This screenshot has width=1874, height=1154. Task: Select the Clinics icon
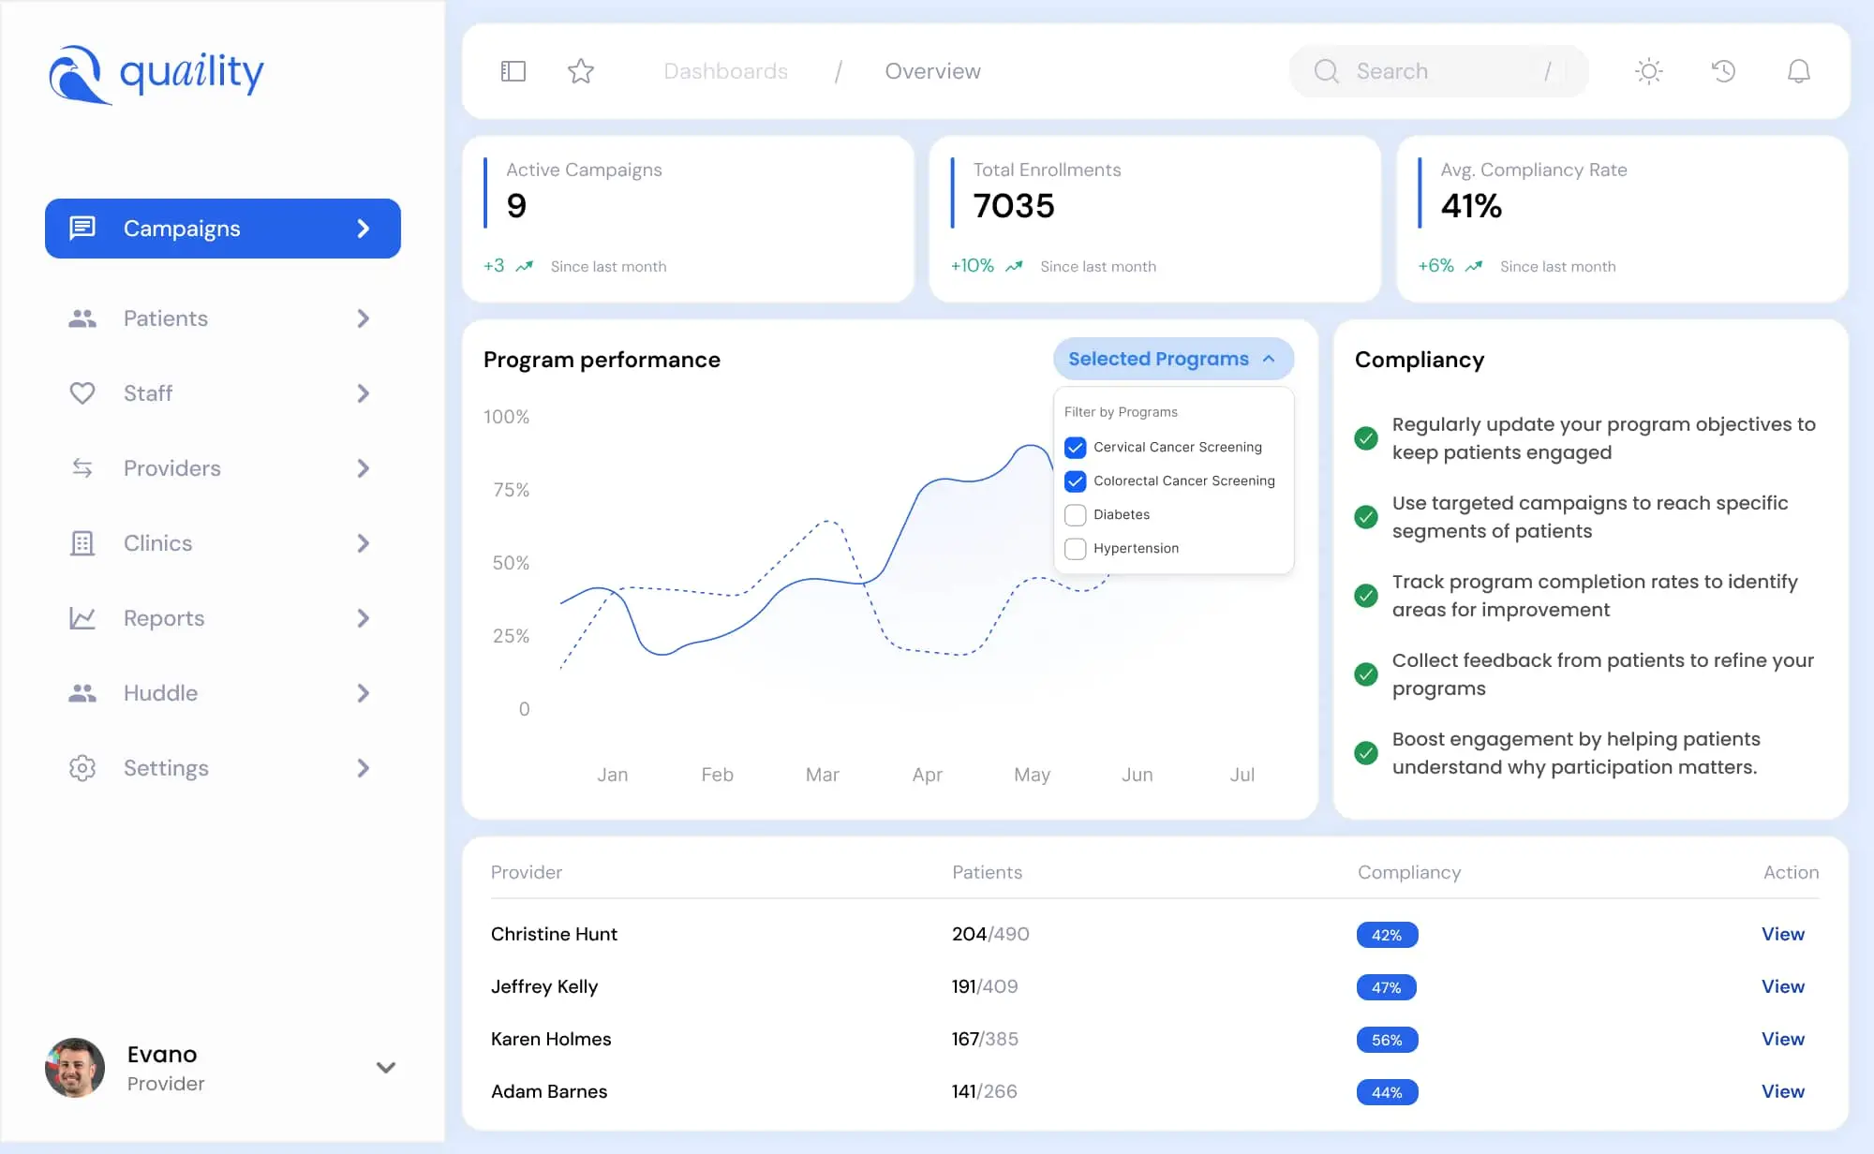pyautogui.click(x=82, y=543)
